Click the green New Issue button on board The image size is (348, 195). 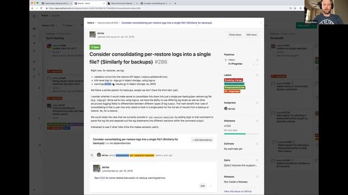click(306, 25)
